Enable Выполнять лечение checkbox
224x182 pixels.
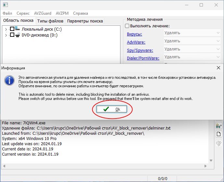[x=127, y=26]
